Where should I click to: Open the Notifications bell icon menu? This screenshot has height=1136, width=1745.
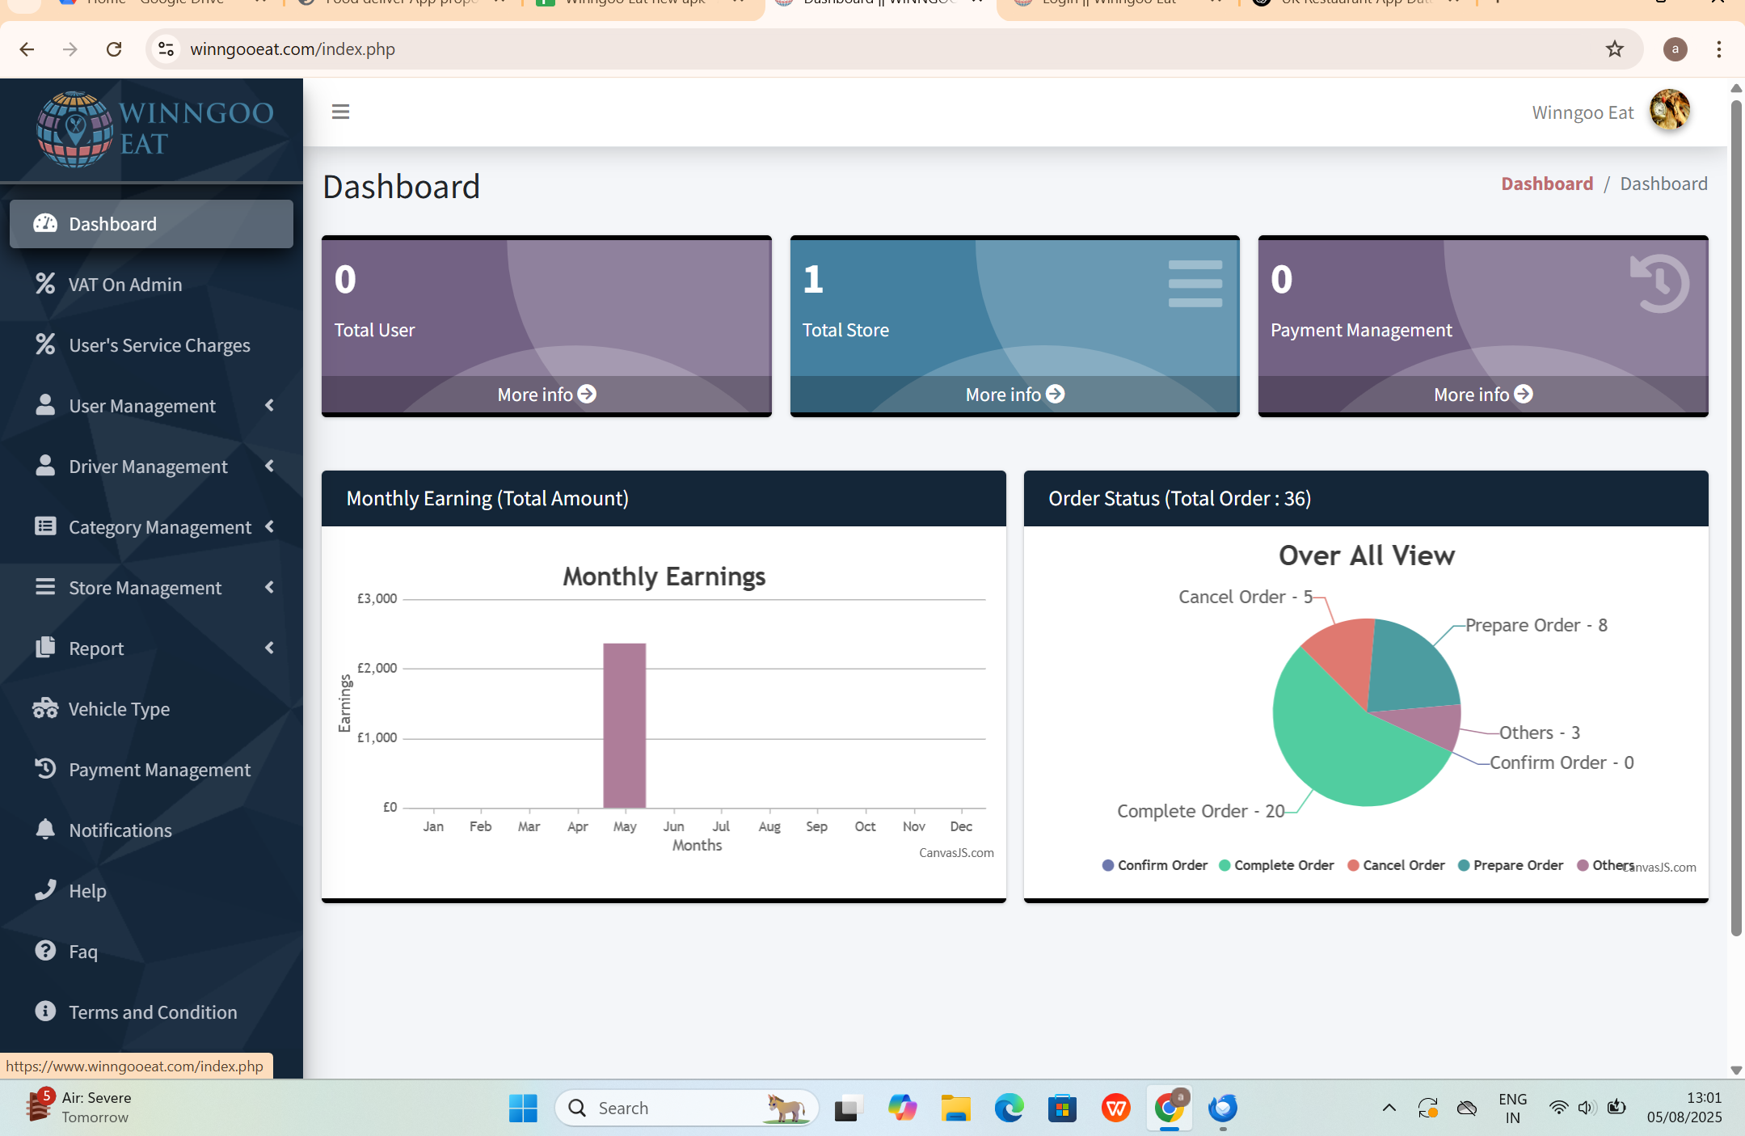45,830
